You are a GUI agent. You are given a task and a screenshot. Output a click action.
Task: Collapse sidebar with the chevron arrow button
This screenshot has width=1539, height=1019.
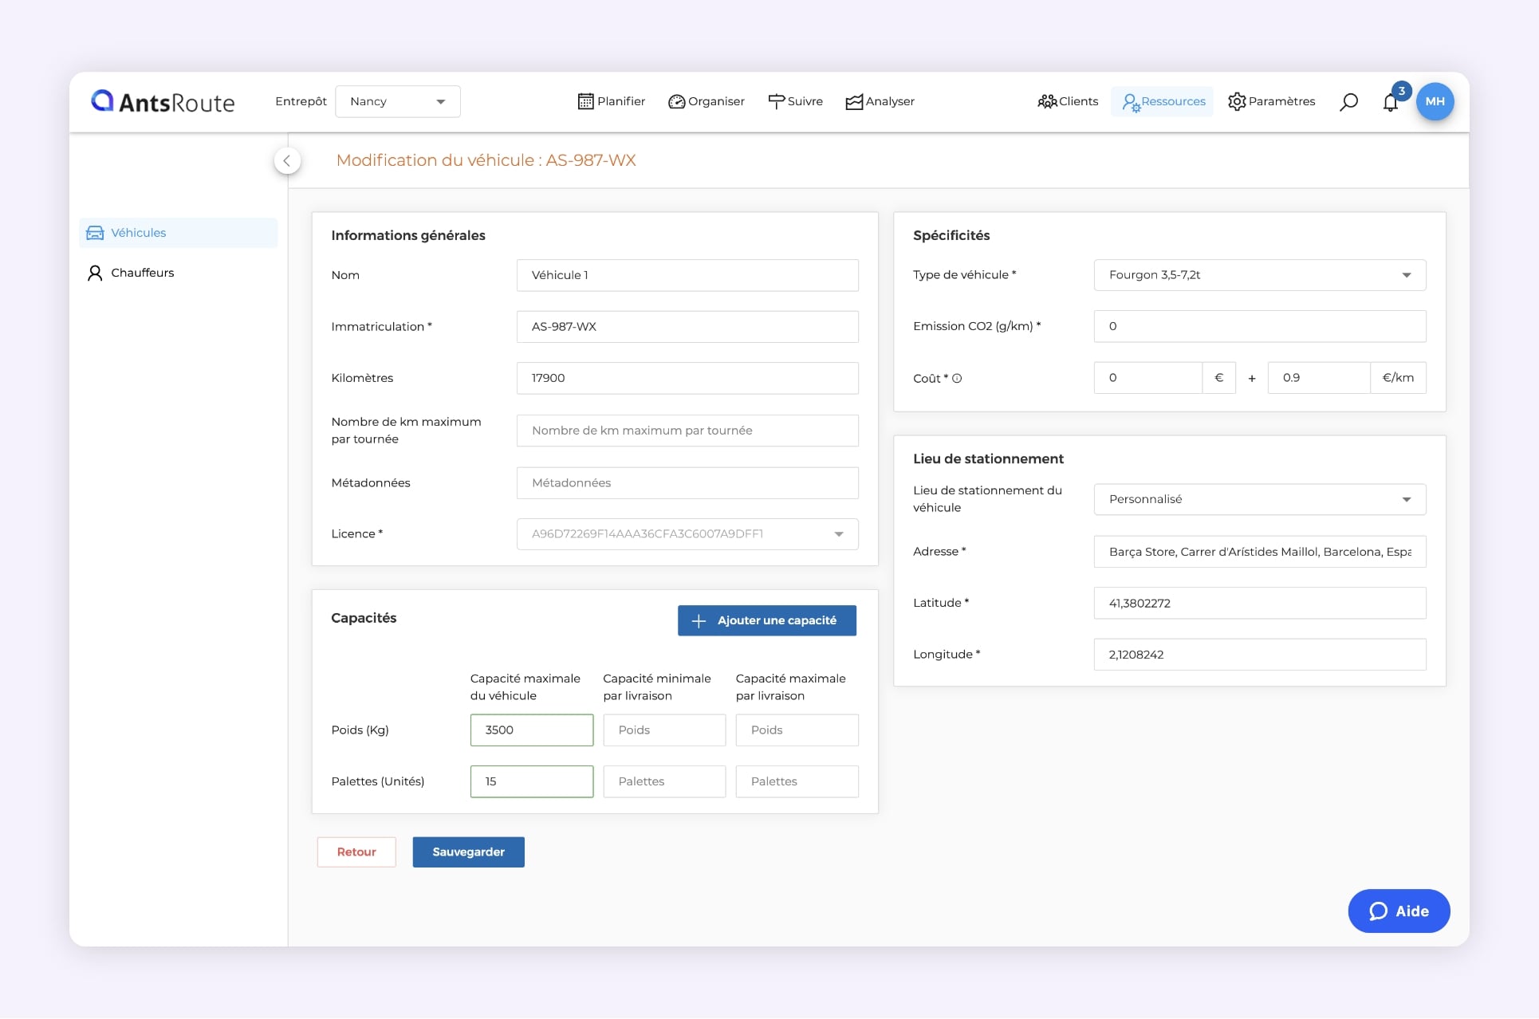(287, 160)
